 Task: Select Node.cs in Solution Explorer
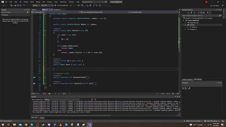point(194,27)
